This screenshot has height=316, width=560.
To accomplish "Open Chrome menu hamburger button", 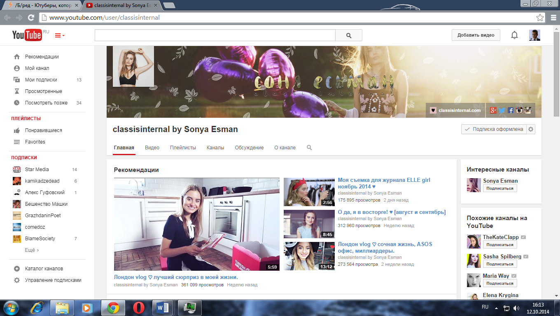I will pyautogui.click(x=553, y=18).
